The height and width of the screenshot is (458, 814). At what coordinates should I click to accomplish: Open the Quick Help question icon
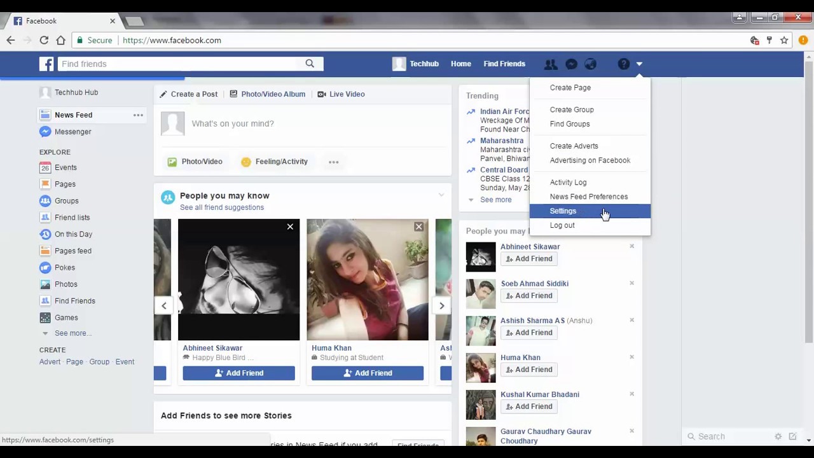tap(624, 64)
